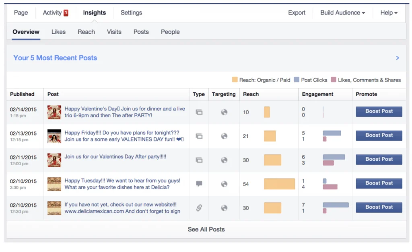The height and width of the screenshot is (252, 412).
Task: Click the globe targeting icon for Valentine's Day dinner post
Action: (x=224, y=112)
